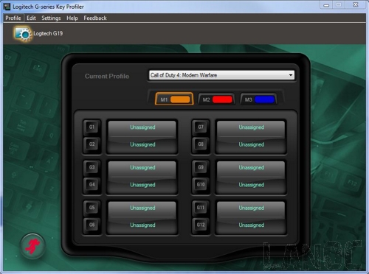Click the Logitech G19 device icon
The width and height of the screenshot is (369, 274).
coord(23,34)
